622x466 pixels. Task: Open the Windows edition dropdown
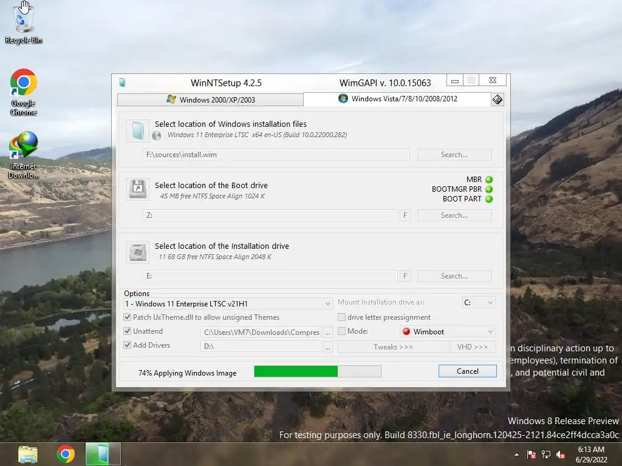click(x=228, y=303)
